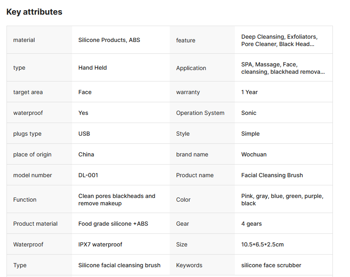
Task: Click the Size value 10.5*6.5*2.5cm
Action: click(262, 244)
